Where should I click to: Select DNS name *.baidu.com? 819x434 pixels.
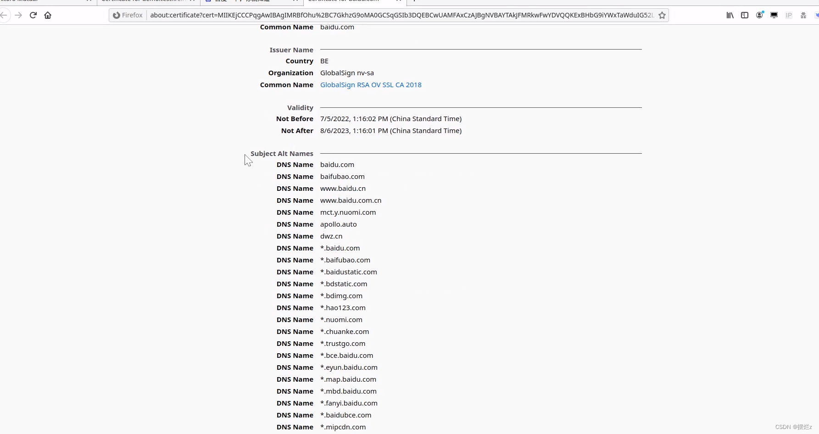[x=340, y=248]
